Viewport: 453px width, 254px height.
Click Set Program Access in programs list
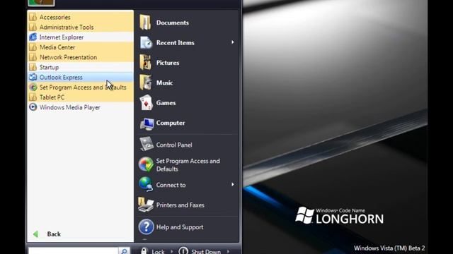pyautogui.click(x=83, y=87)
